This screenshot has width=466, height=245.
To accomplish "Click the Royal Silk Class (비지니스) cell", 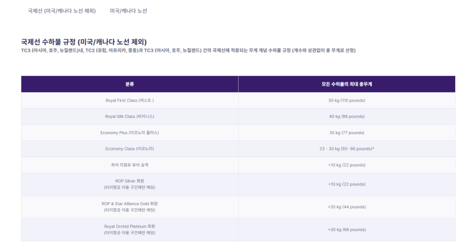I will pos(130,117).
